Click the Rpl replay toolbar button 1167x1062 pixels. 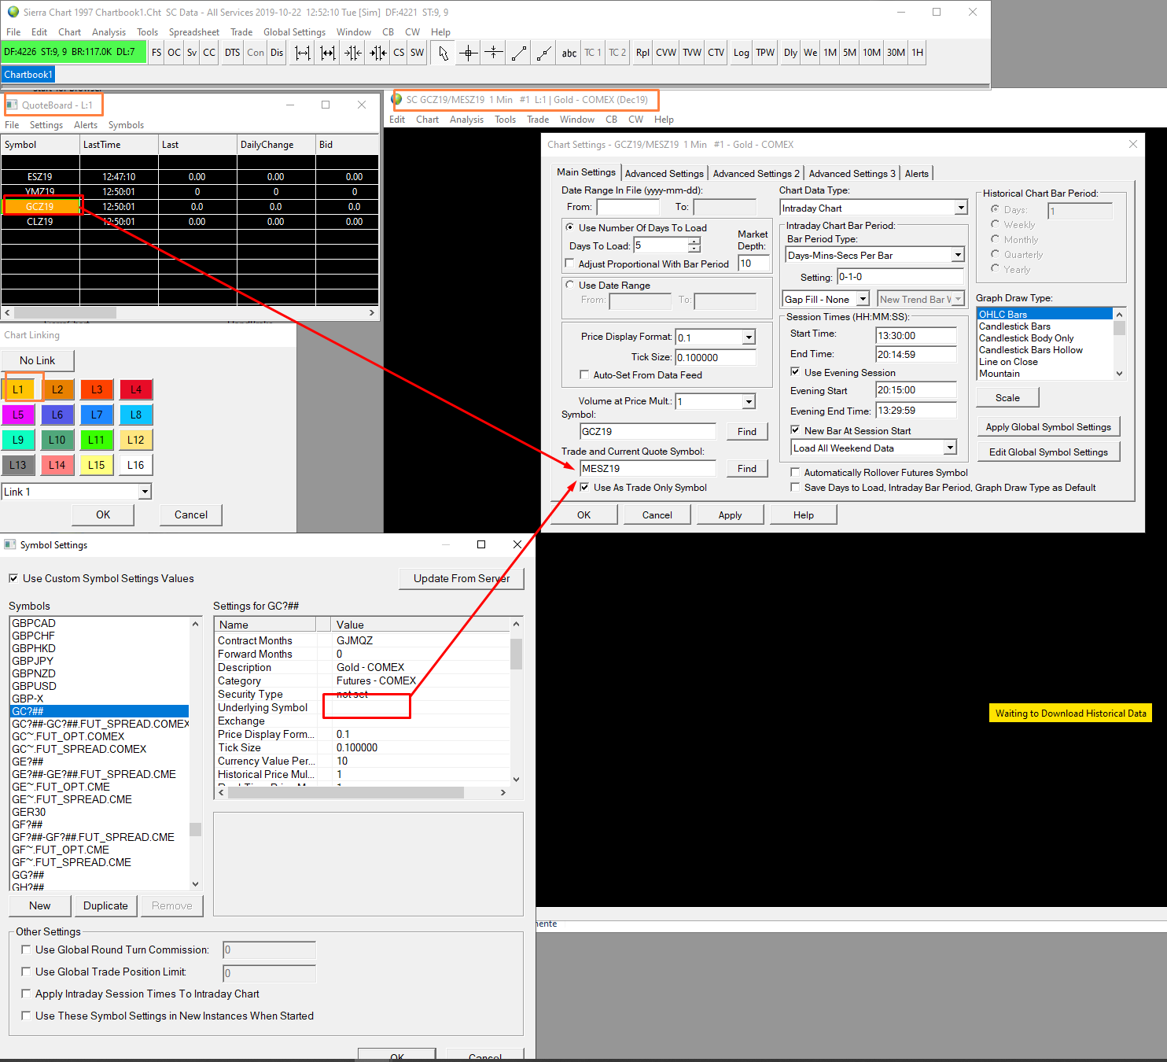click(642, 53)
